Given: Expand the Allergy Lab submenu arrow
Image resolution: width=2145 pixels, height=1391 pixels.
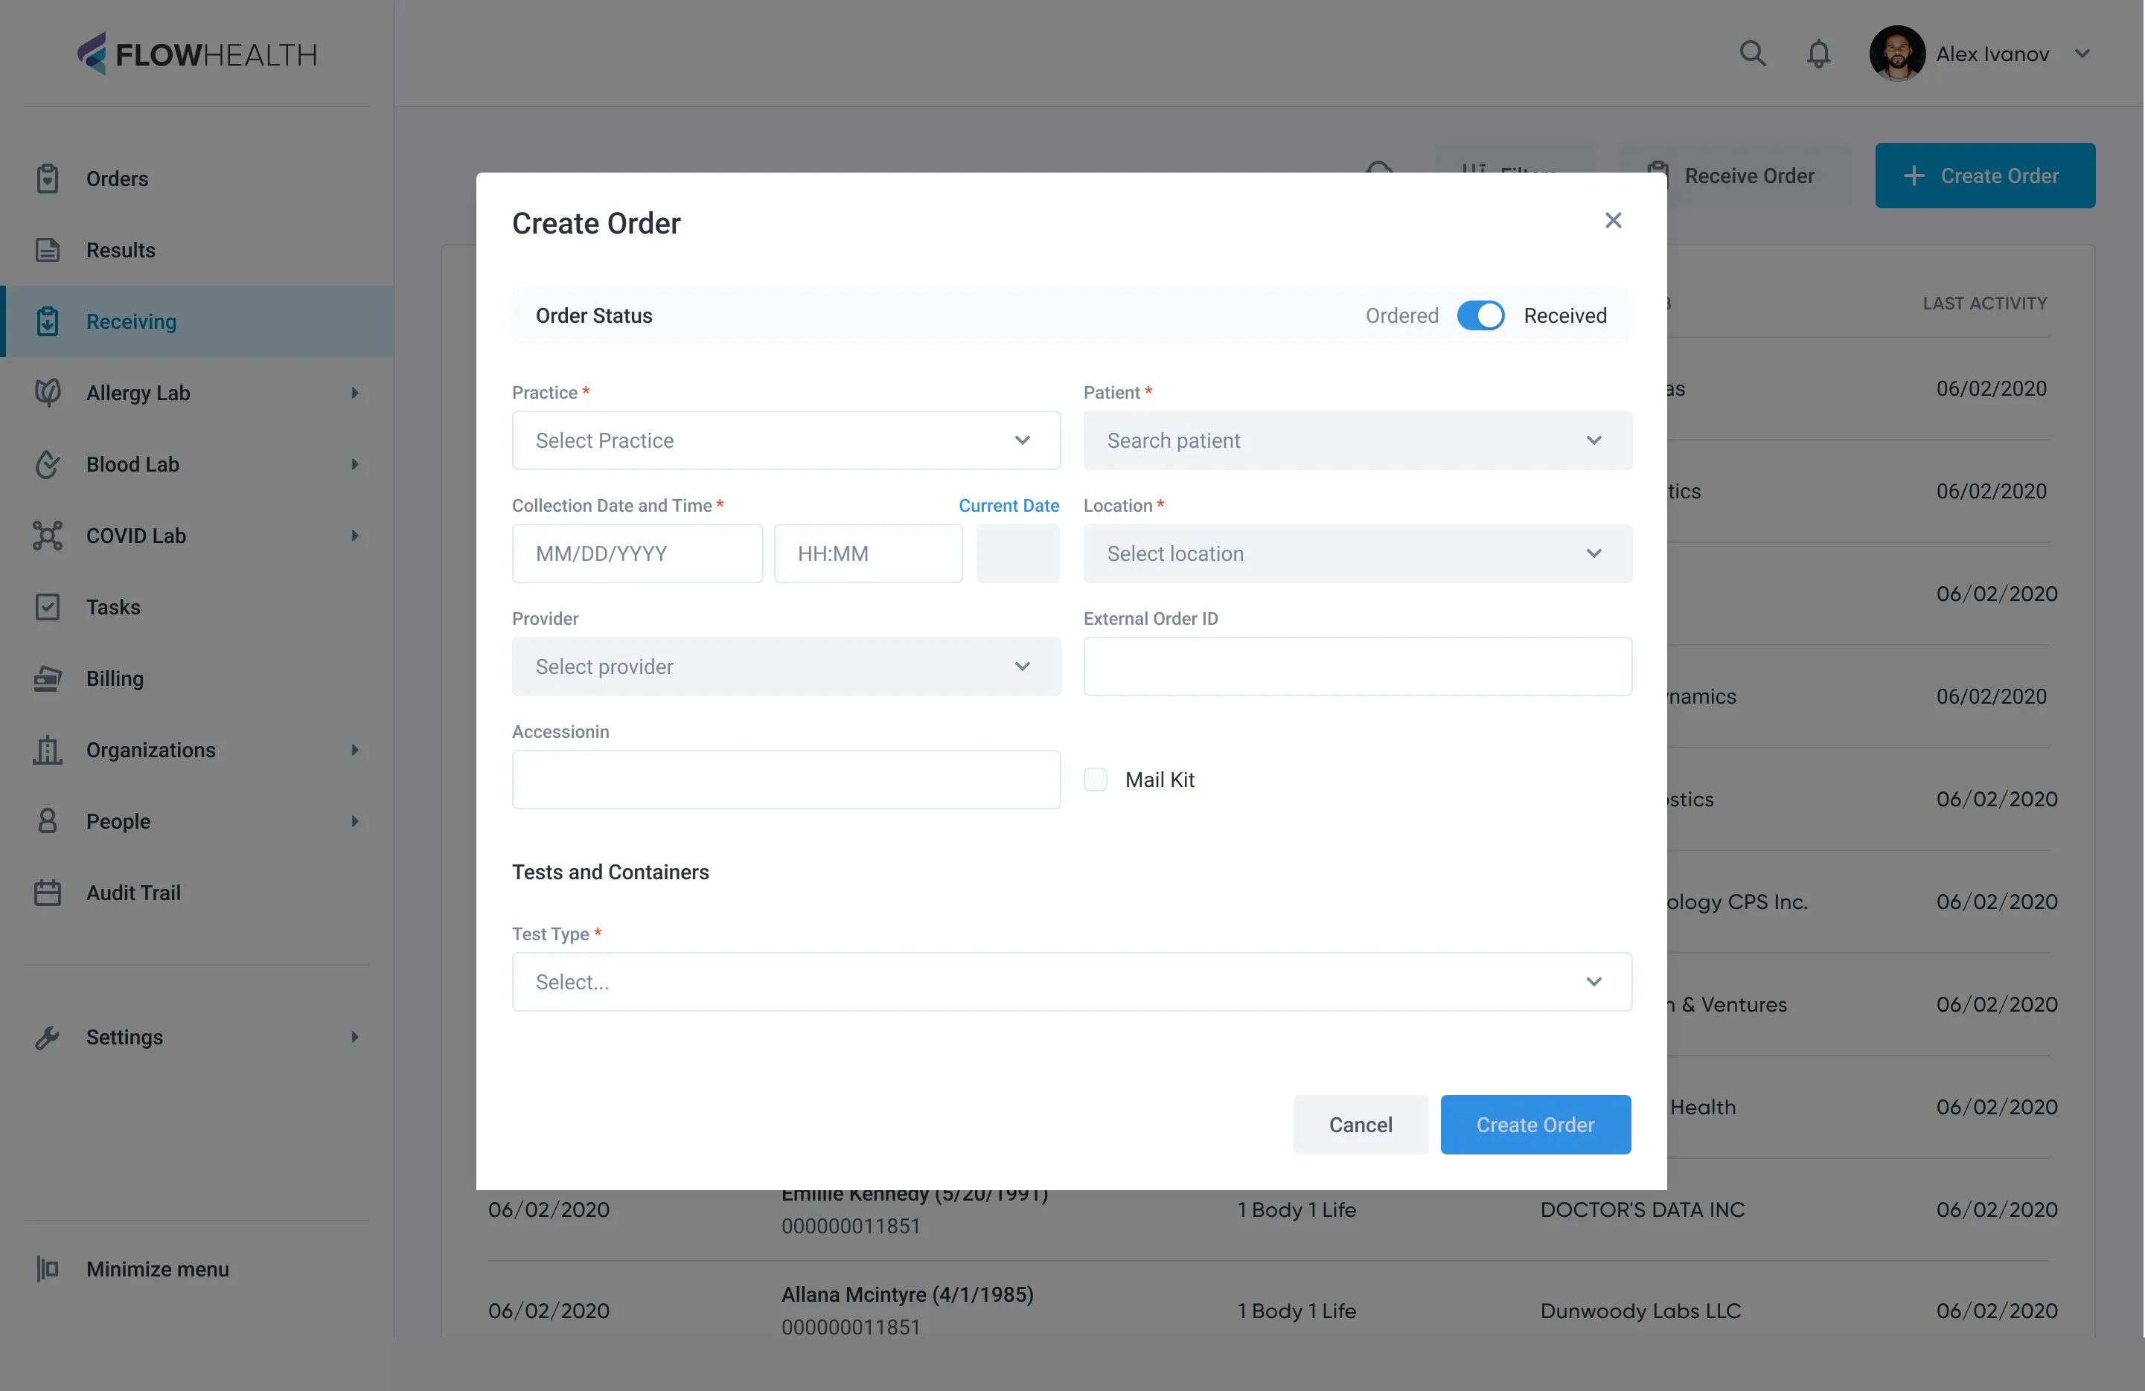Looking at the screenshot, I should pyautogui.click(x=355, y=393).
